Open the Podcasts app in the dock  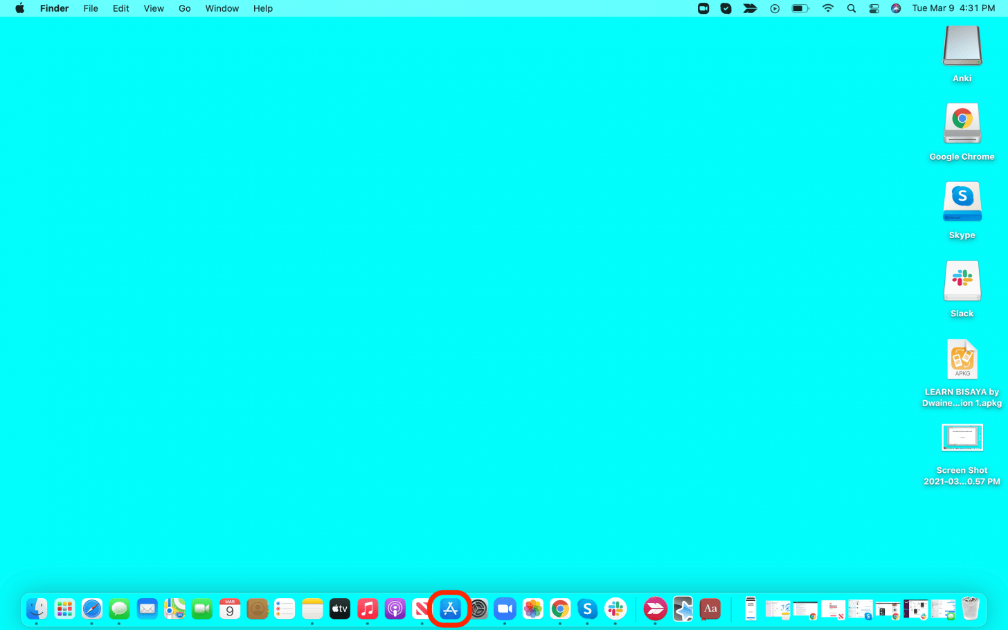coord(395,609)
